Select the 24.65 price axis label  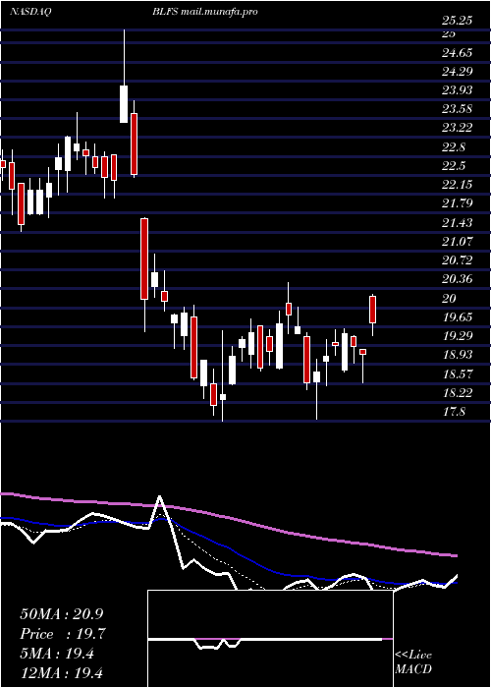(x=458, y=53)
